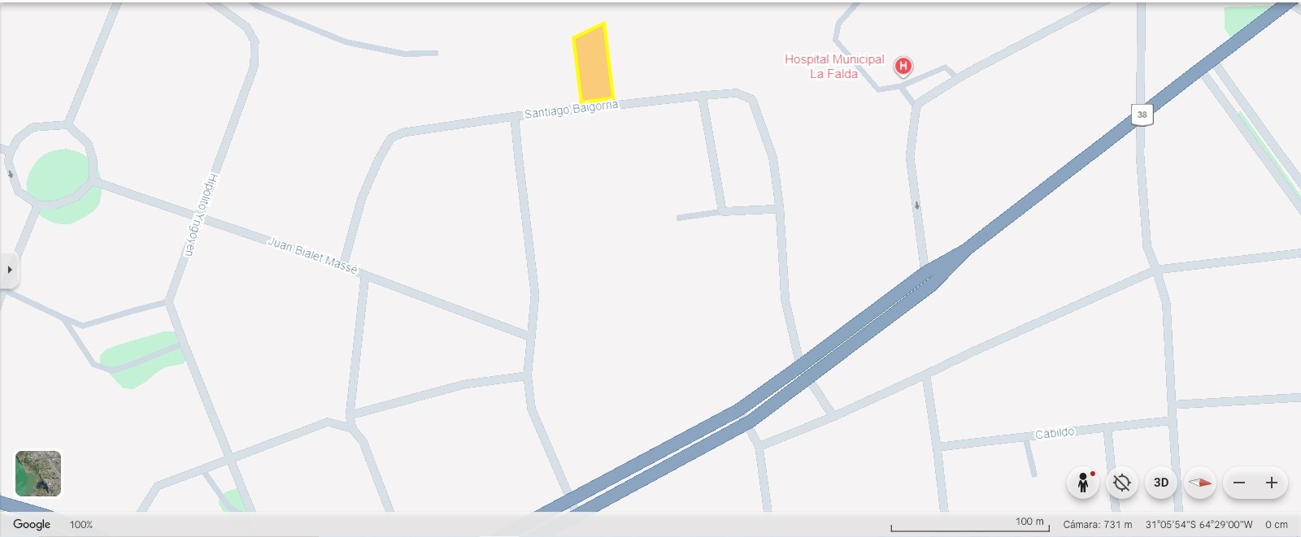1301x537 pixels.
Task: Select the red hospital H marker
Action: (903, 66)
